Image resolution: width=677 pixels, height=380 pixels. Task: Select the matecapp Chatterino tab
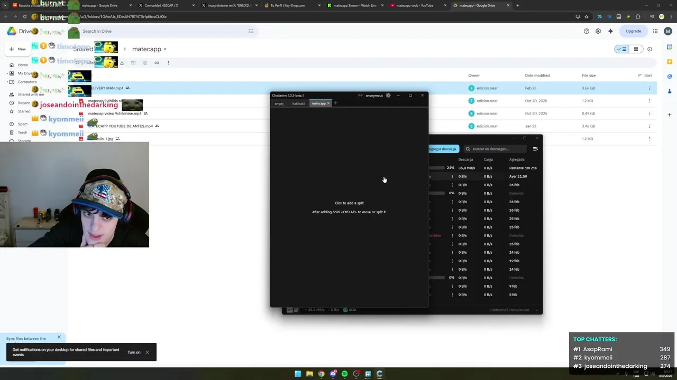(318, 103)
